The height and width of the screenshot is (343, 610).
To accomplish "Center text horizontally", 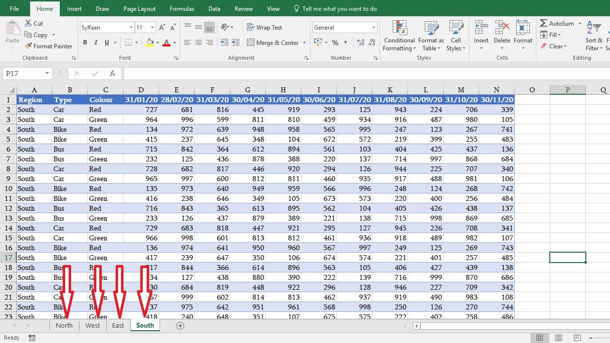I will (x=199, y=43).
